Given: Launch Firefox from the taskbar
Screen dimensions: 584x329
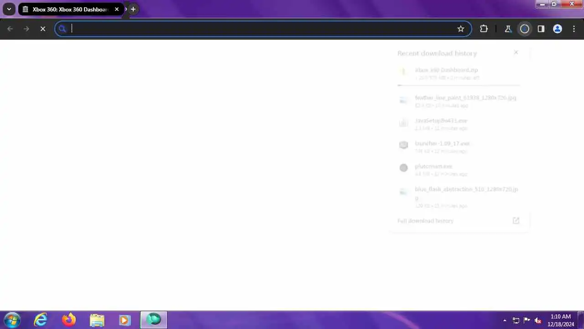Looking at the screenshot, I should (69, 320).
